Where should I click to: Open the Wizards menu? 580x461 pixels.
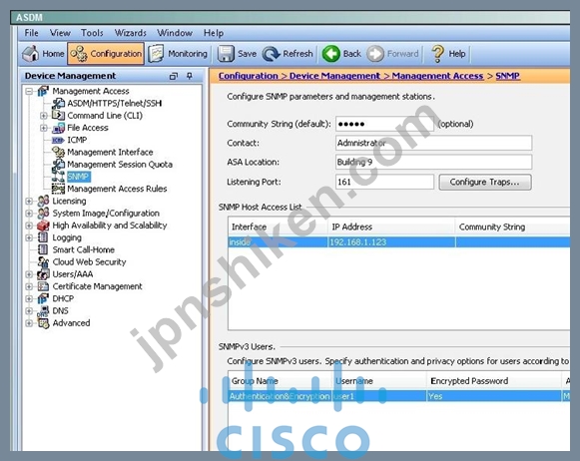coord(131,33)
